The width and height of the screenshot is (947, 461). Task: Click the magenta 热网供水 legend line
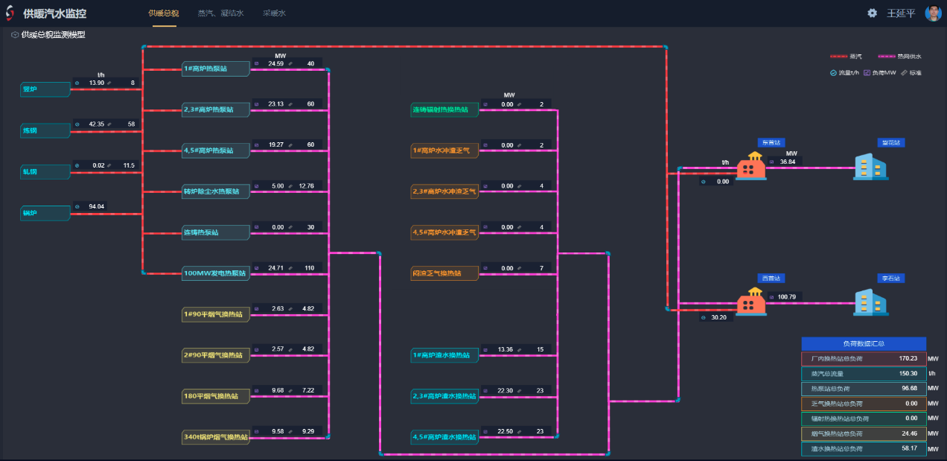(x=887, y=57)
